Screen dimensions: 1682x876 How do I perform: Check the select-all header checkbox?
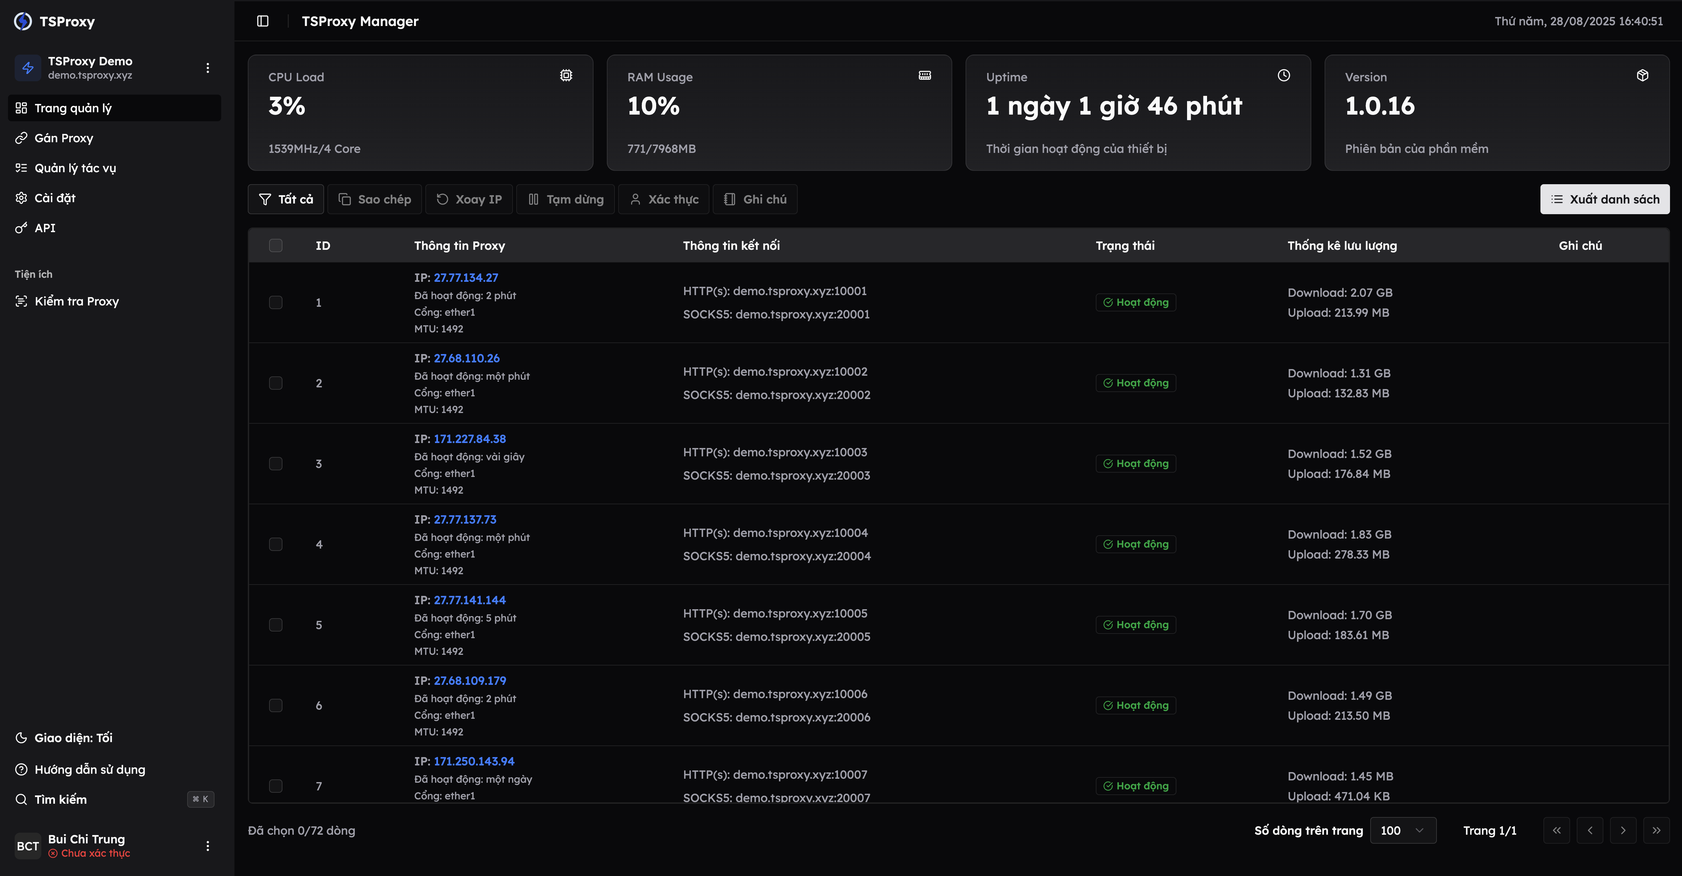click(275, 245)
